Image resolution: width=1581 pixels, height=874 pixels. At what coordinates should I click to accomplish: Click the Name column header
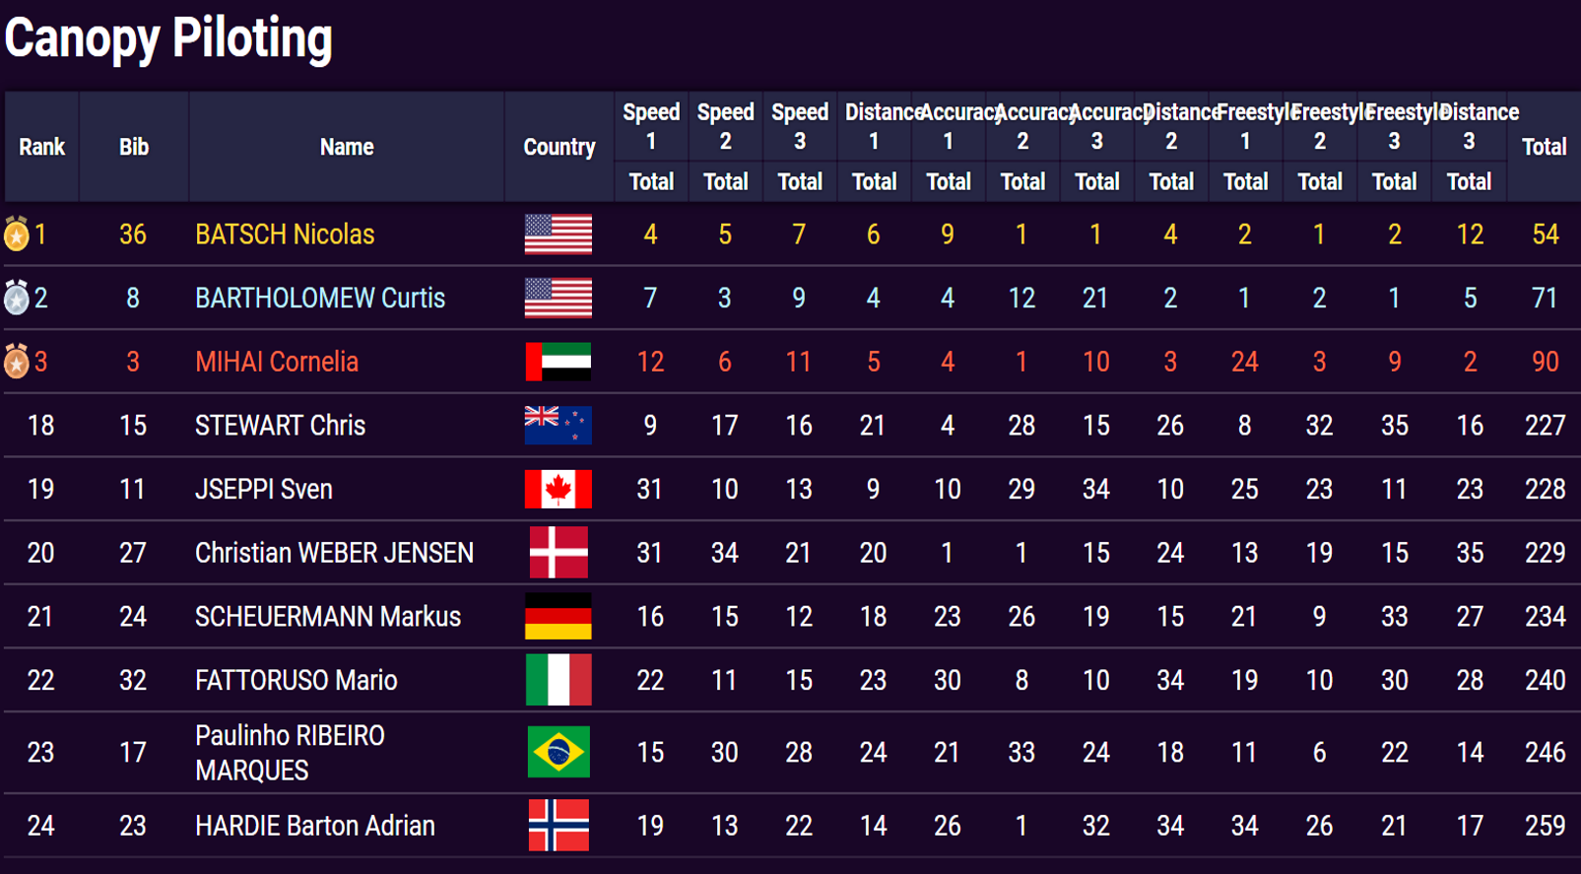point(347,147)
